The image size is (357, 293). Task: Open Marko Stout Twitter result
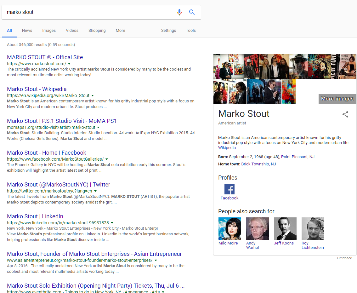59,185
